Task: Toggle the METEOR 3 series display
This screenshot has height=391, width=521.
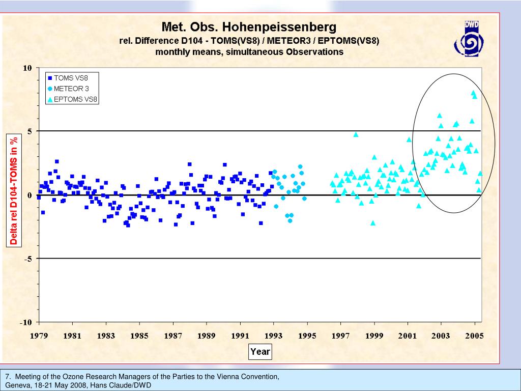Action: [71, 89]
